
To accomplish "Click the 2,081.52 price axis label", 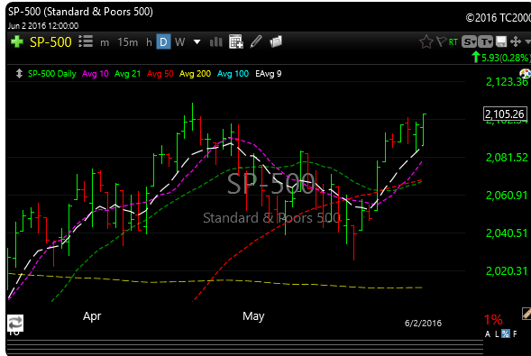I will (x=507, y=158).
